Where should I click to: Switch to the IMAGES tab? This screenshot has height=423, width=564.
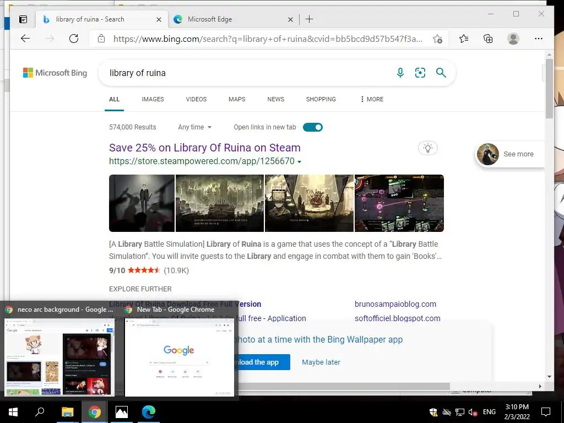(153, 99)
